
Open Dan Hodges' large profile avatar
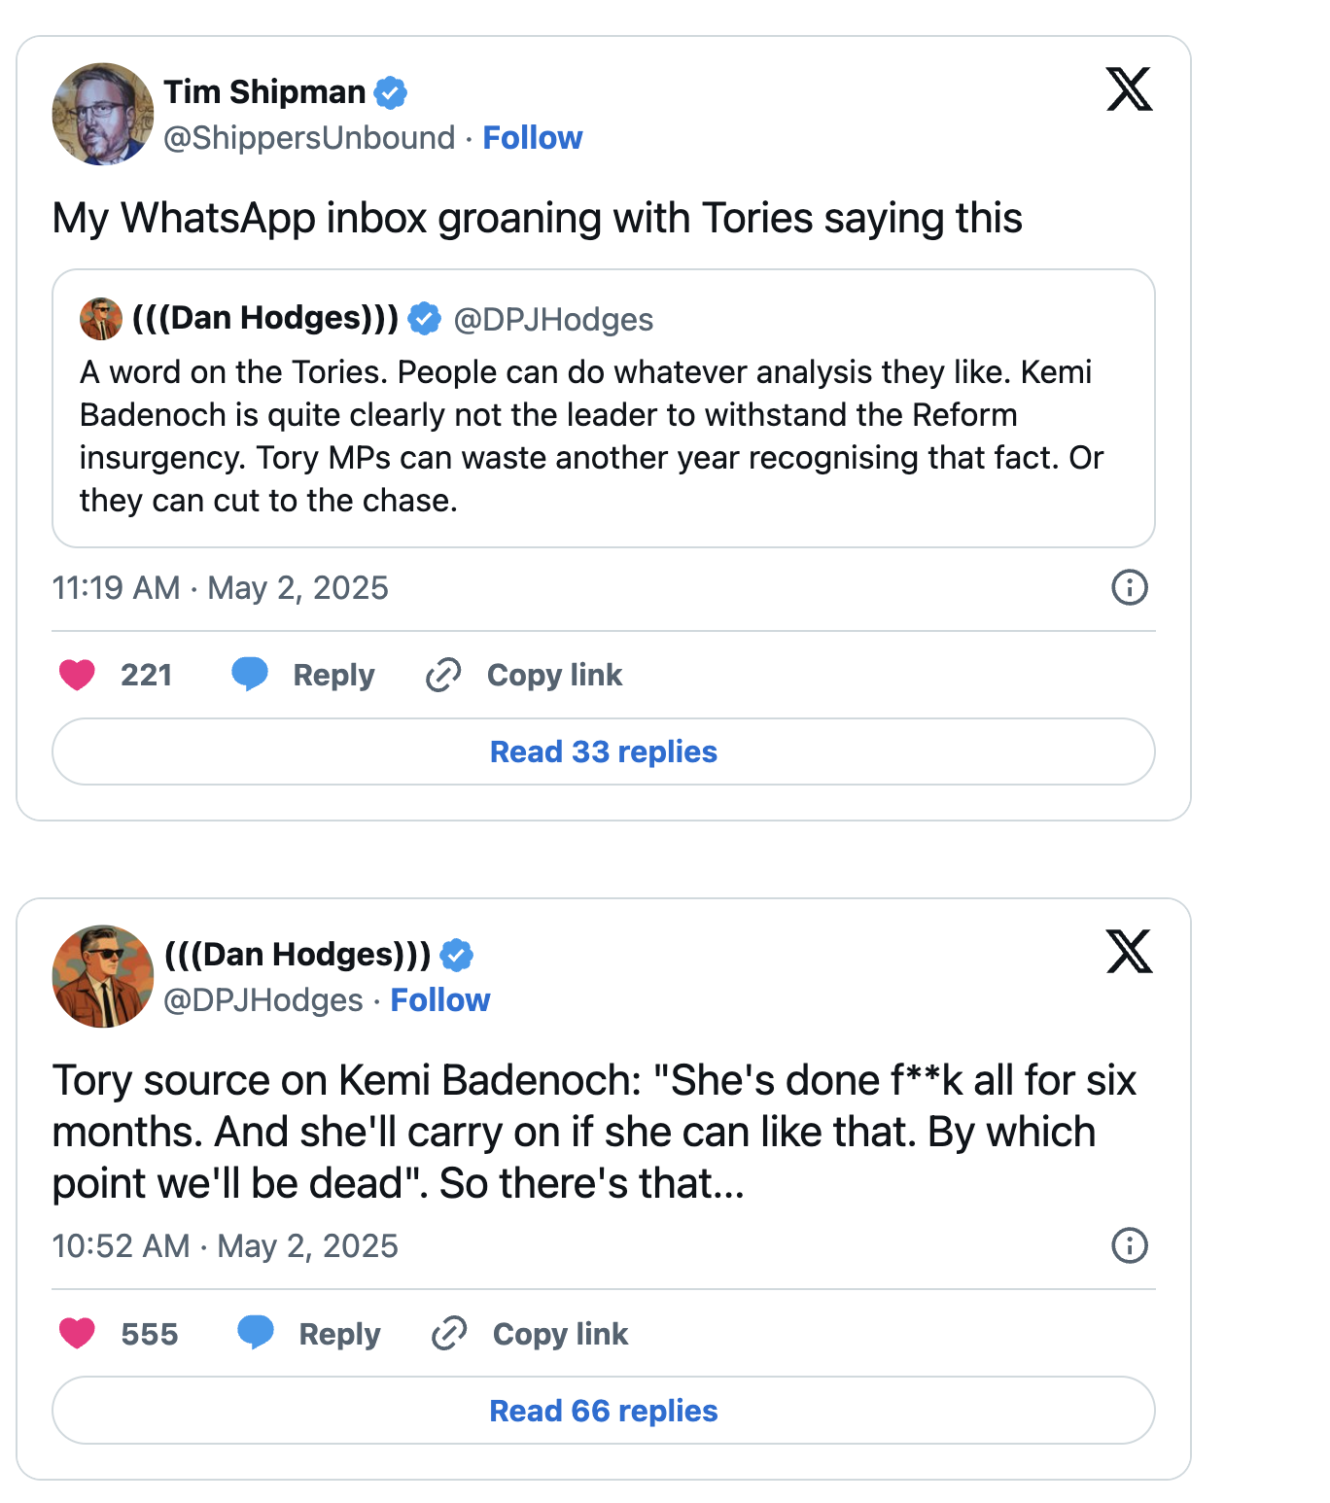[103, 976]
